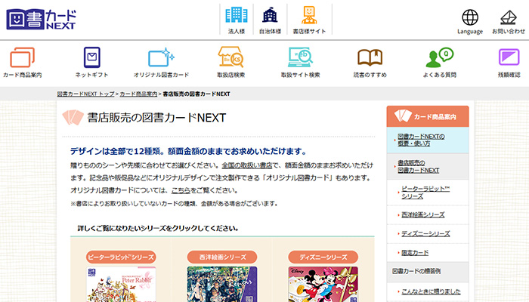The image size is (529, 302).
Task: Open the よくある質問 icon
Action: pyautogui.click(x=439, y=57)
